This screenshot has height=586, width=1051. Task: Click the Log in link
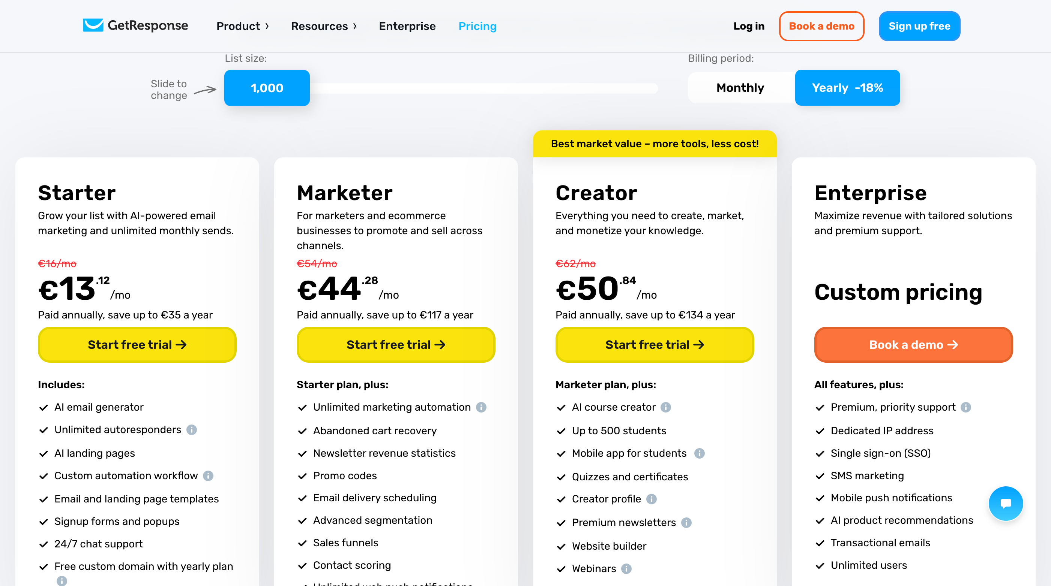point(748,27)
